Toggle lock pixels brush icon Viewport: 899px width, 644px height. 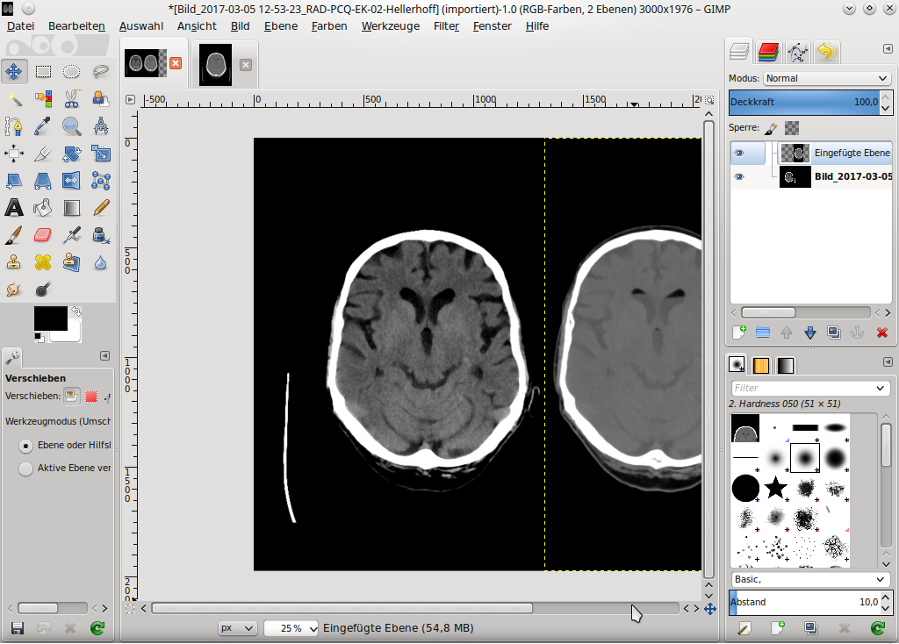pyautogui.click(x=771, y=128)
